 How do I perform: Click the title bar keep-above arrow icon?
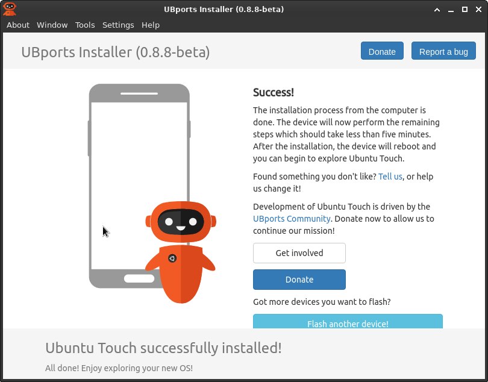pos(437,10)
